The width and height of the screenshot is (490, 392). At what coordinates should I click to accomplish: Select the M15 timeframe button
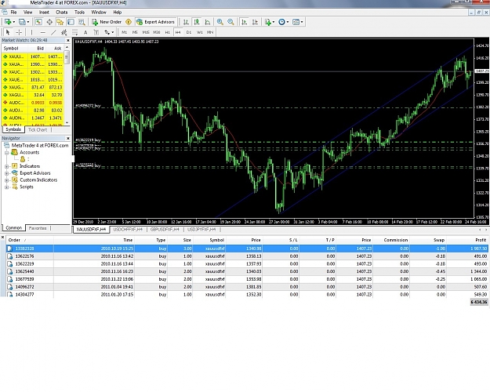tap(146, 32)
